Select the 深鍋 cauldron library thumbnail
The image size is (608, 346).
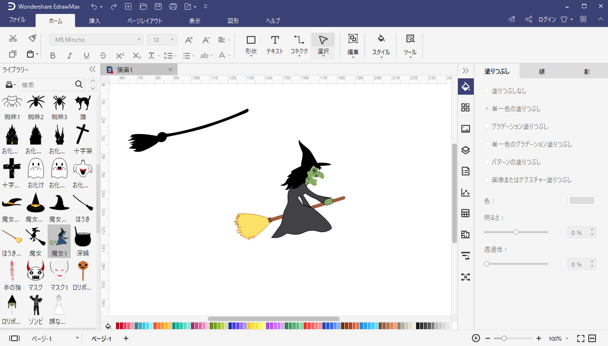[83, 241]
